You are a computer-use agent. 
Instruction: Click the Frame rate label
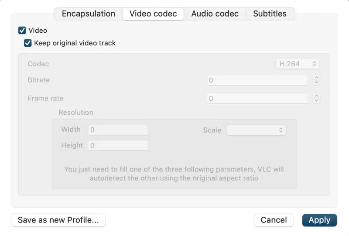pos(45,98)
